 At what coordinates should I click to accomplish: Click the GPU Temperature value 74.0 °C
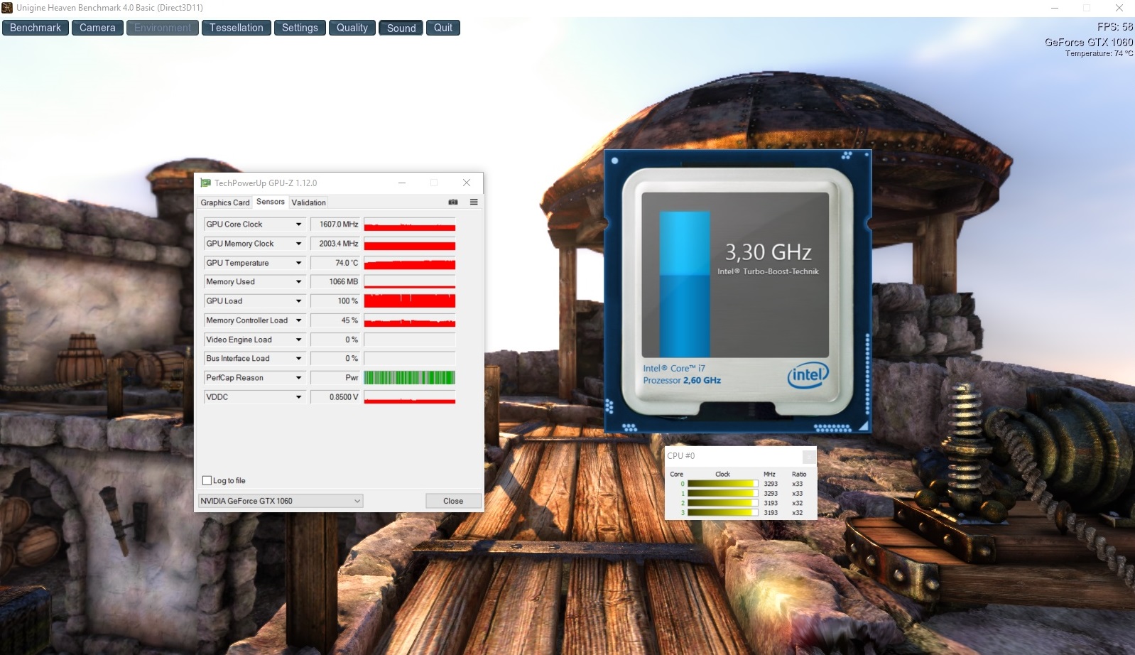336,263
